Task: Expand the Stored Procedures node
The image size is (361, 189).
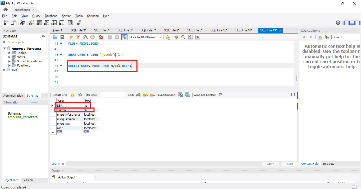Action: (x=10, y=61)
